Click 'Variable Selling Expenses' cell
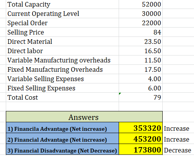194x156 pixels. (x=62, y=79)
